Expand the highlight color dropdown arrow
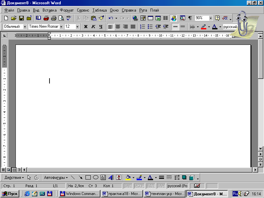The width and height of the screenshot is (264, 198). point(209,27)
